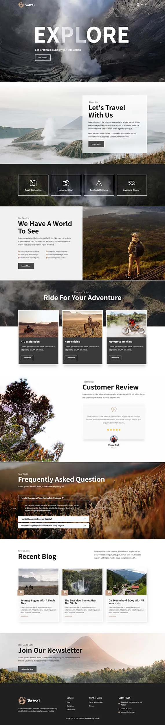Click the five-star rating in customer review
Viewport: 165px width, 725px height.
pyautogui.click(x=114, y=429)
